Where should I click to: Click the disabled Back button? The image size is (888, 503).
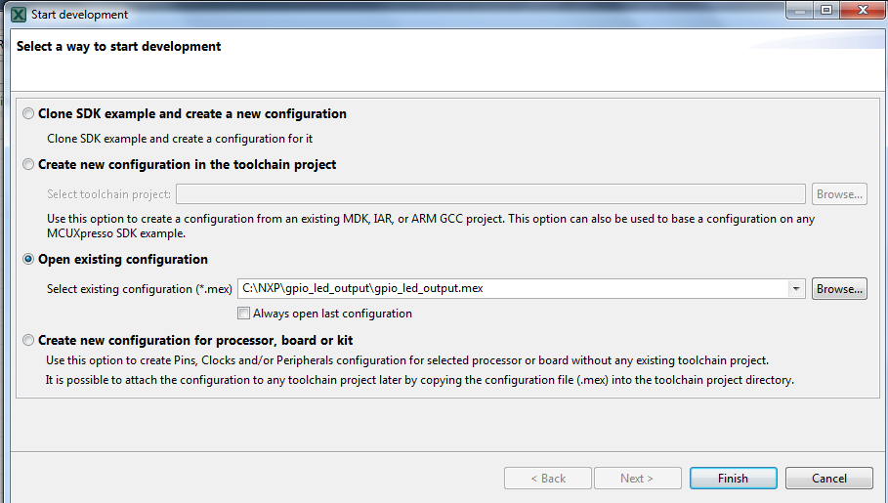click(x=548, y=479)
